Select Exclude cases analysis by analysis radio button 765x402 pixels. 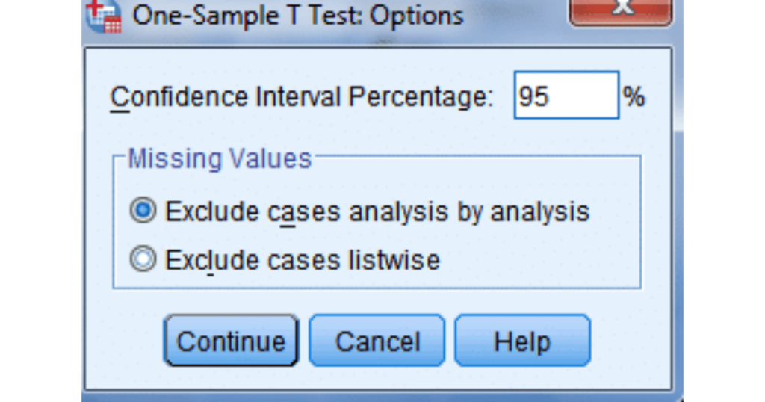[142, 211]
